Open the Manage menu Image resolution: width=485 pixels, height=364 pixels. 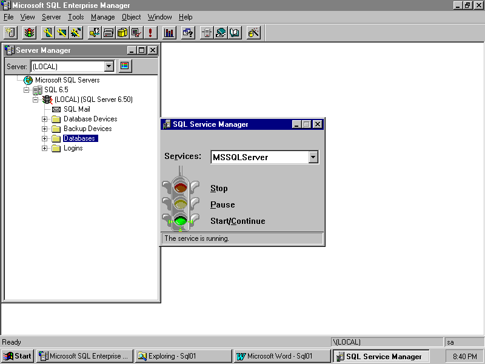tap(102, 17)
